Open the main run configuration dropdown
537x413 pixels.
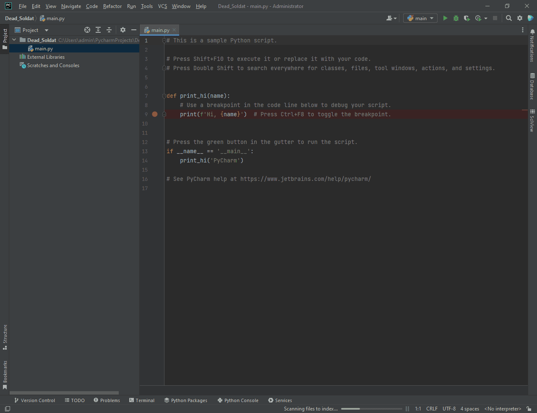coord(420,18)
